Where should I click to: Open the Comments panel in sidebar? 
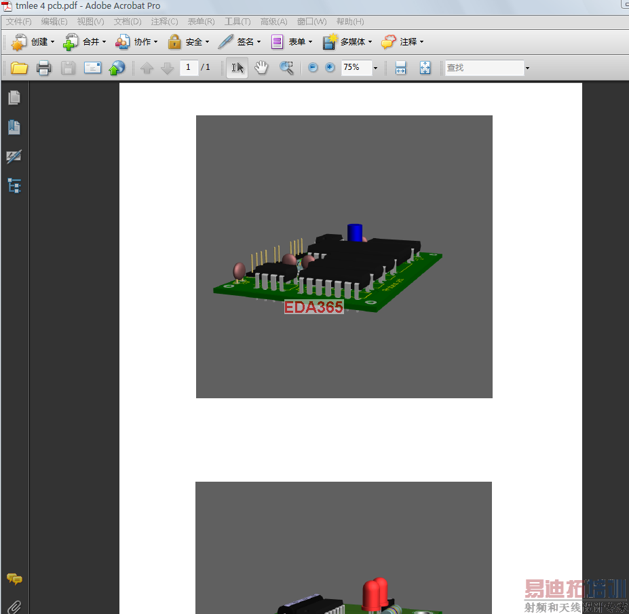[14, 579]
